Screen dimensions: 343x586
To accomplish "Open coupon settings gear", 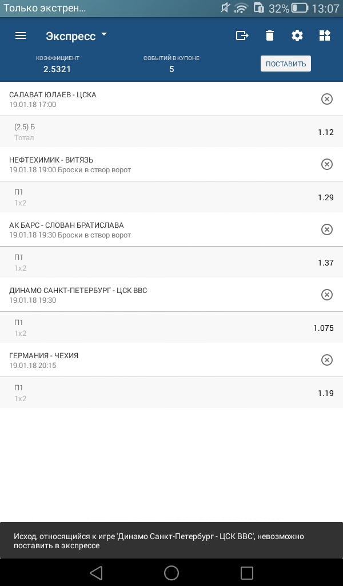I will tap(297, 35).
